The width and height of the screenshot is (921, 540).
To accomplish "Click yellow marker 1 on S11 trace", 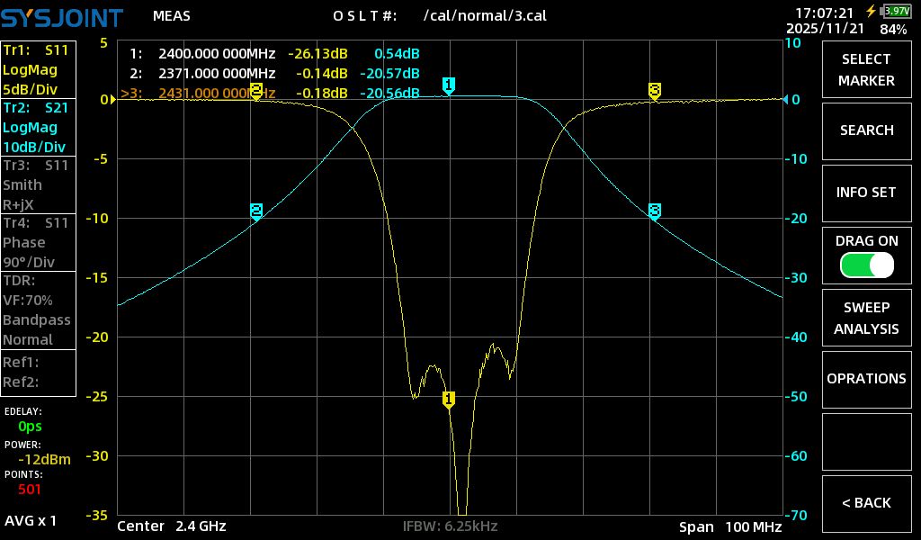I will 449,399.
